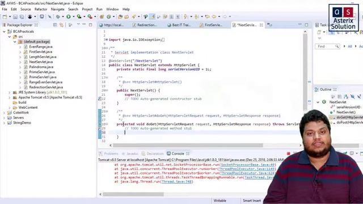363x204 pixels.
Task: Open the Refactor menu
Action: (x=41, y=9)
